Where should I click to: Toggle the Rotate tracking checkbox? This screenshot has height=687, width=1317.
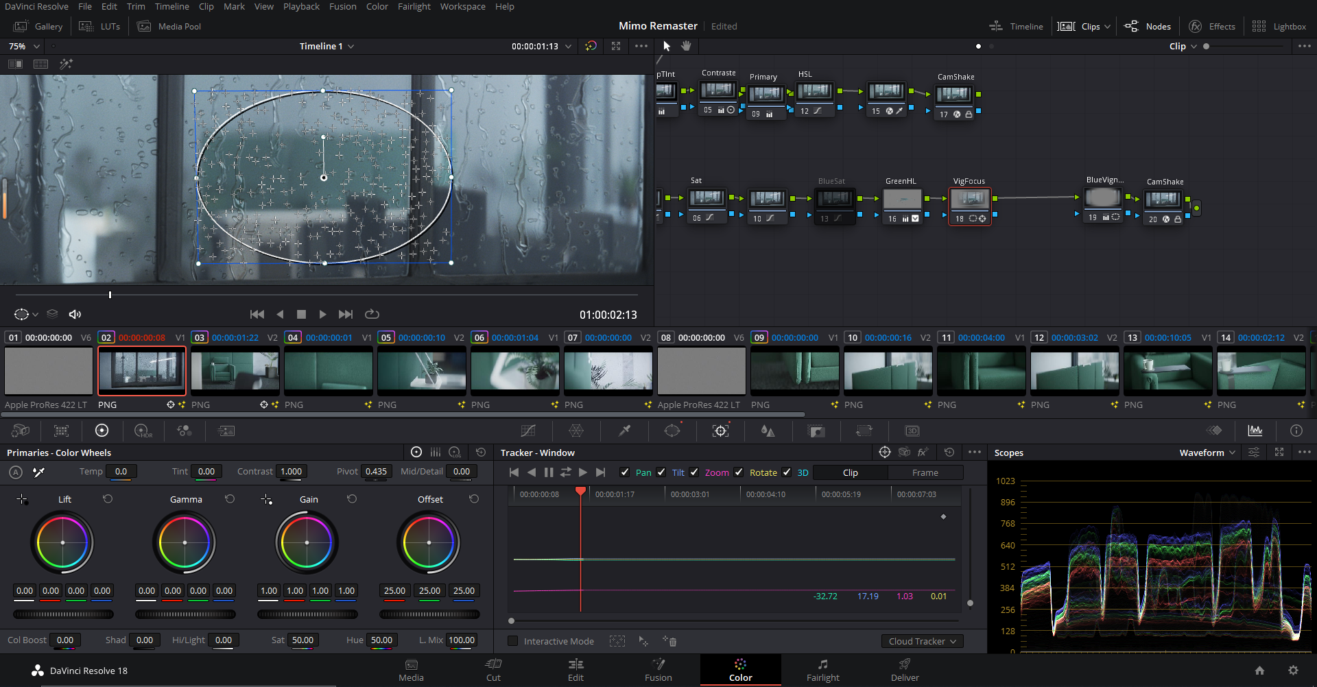tap(739, 472)
